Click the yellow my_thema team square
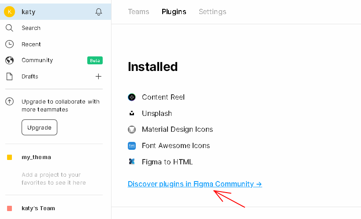This screenshot has width=361, height=219. (9, 157)
